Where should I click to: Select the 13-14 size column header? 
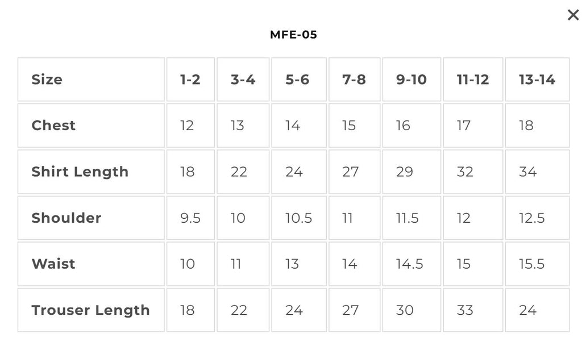pyautogui.click(x=537, y=80)
